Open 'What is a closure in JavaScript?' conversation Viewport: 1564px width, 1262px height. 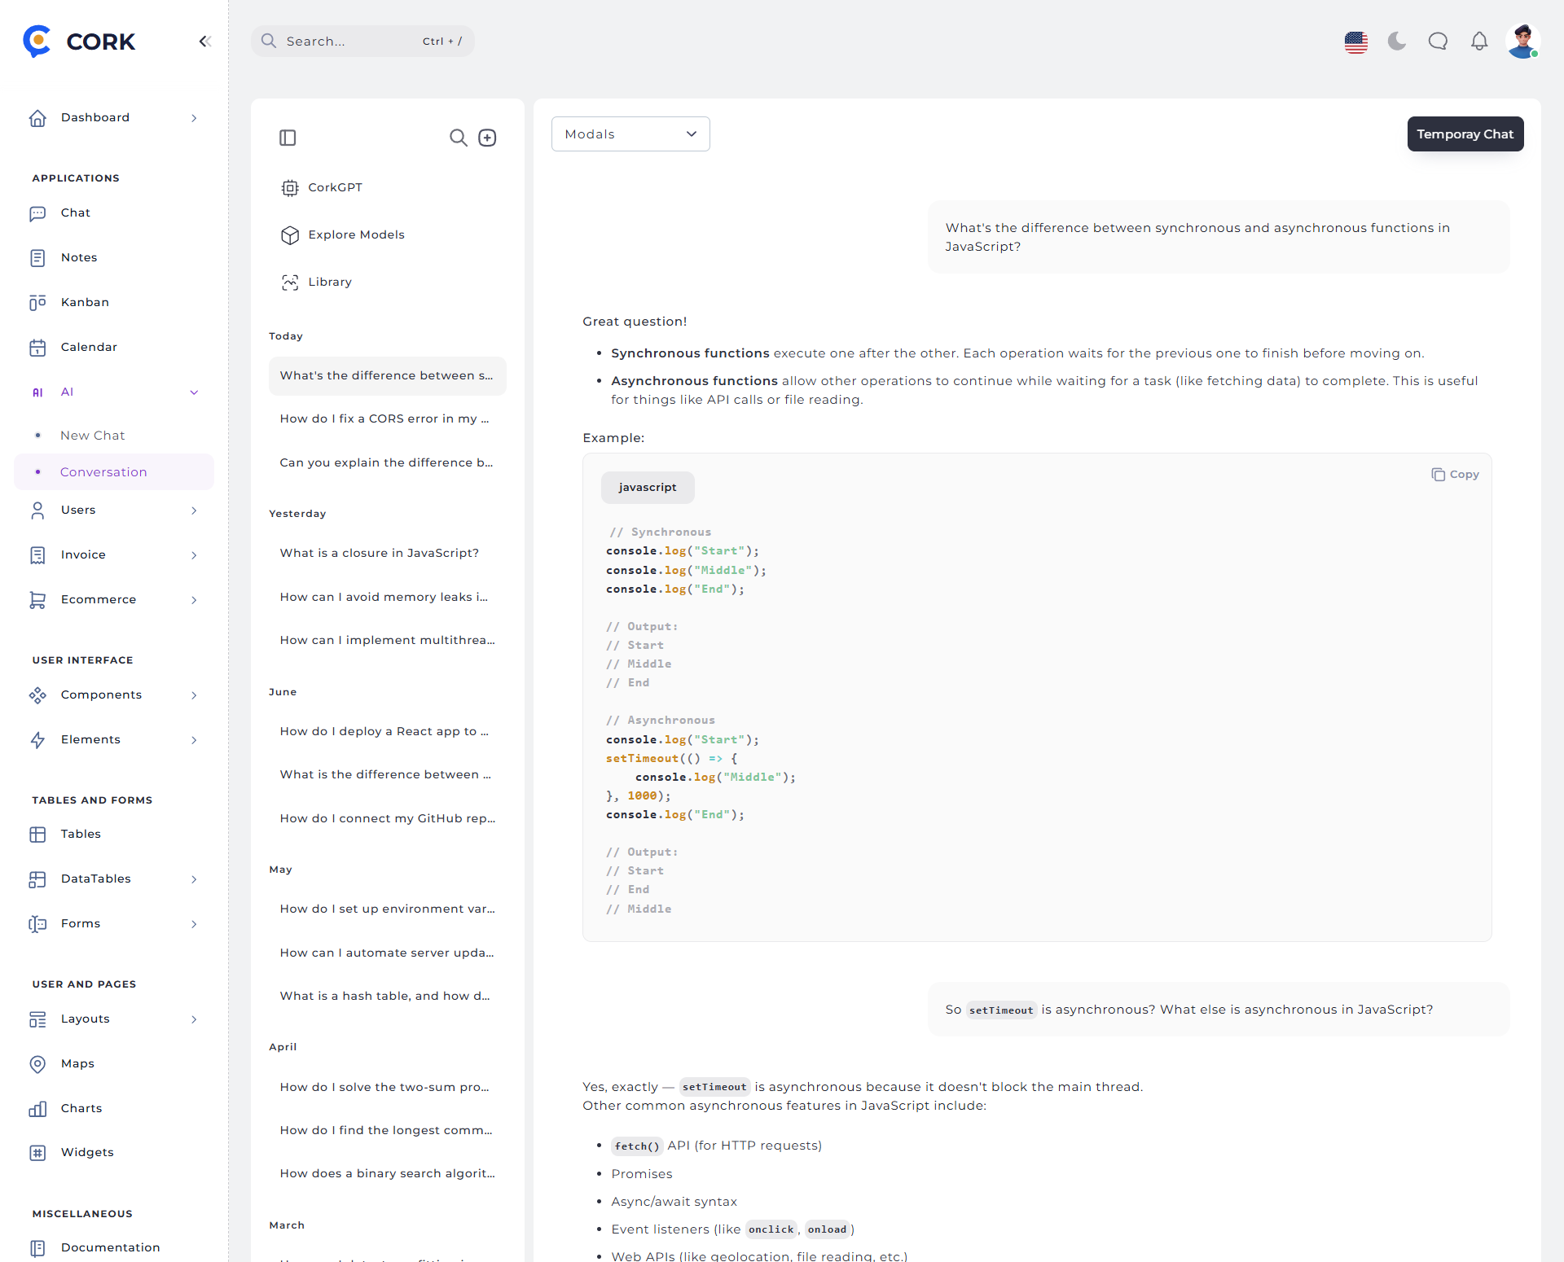[x=380, y=554]
